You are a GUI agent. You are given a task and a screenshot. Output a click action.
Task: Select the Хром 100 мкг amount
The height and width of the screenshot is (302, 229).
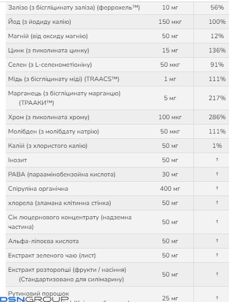(170, 117)
